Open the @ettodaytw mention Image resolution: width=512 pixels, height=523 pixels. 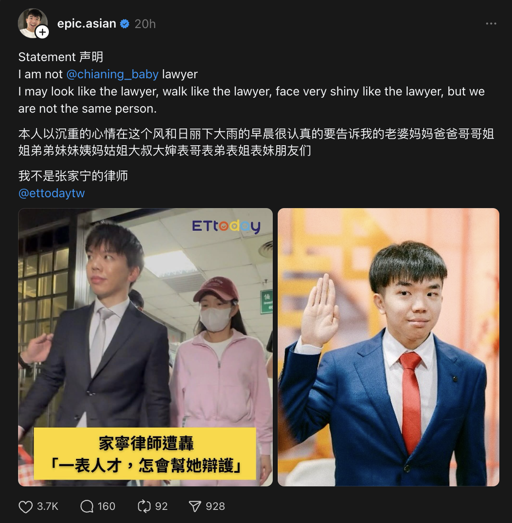click(52, 193)
